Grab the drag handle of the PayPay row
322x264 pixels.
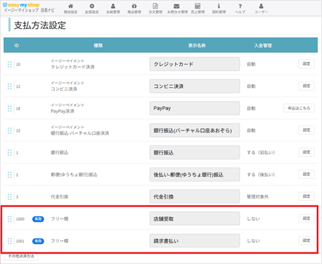[x=10, y=108]
